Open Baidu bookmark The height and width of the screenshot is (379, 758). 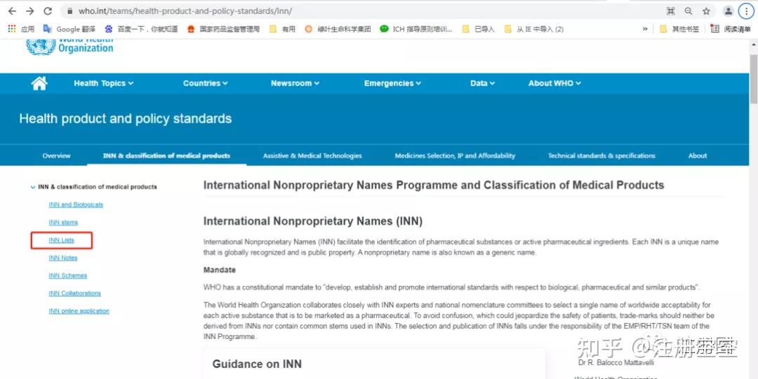point(140,29)
